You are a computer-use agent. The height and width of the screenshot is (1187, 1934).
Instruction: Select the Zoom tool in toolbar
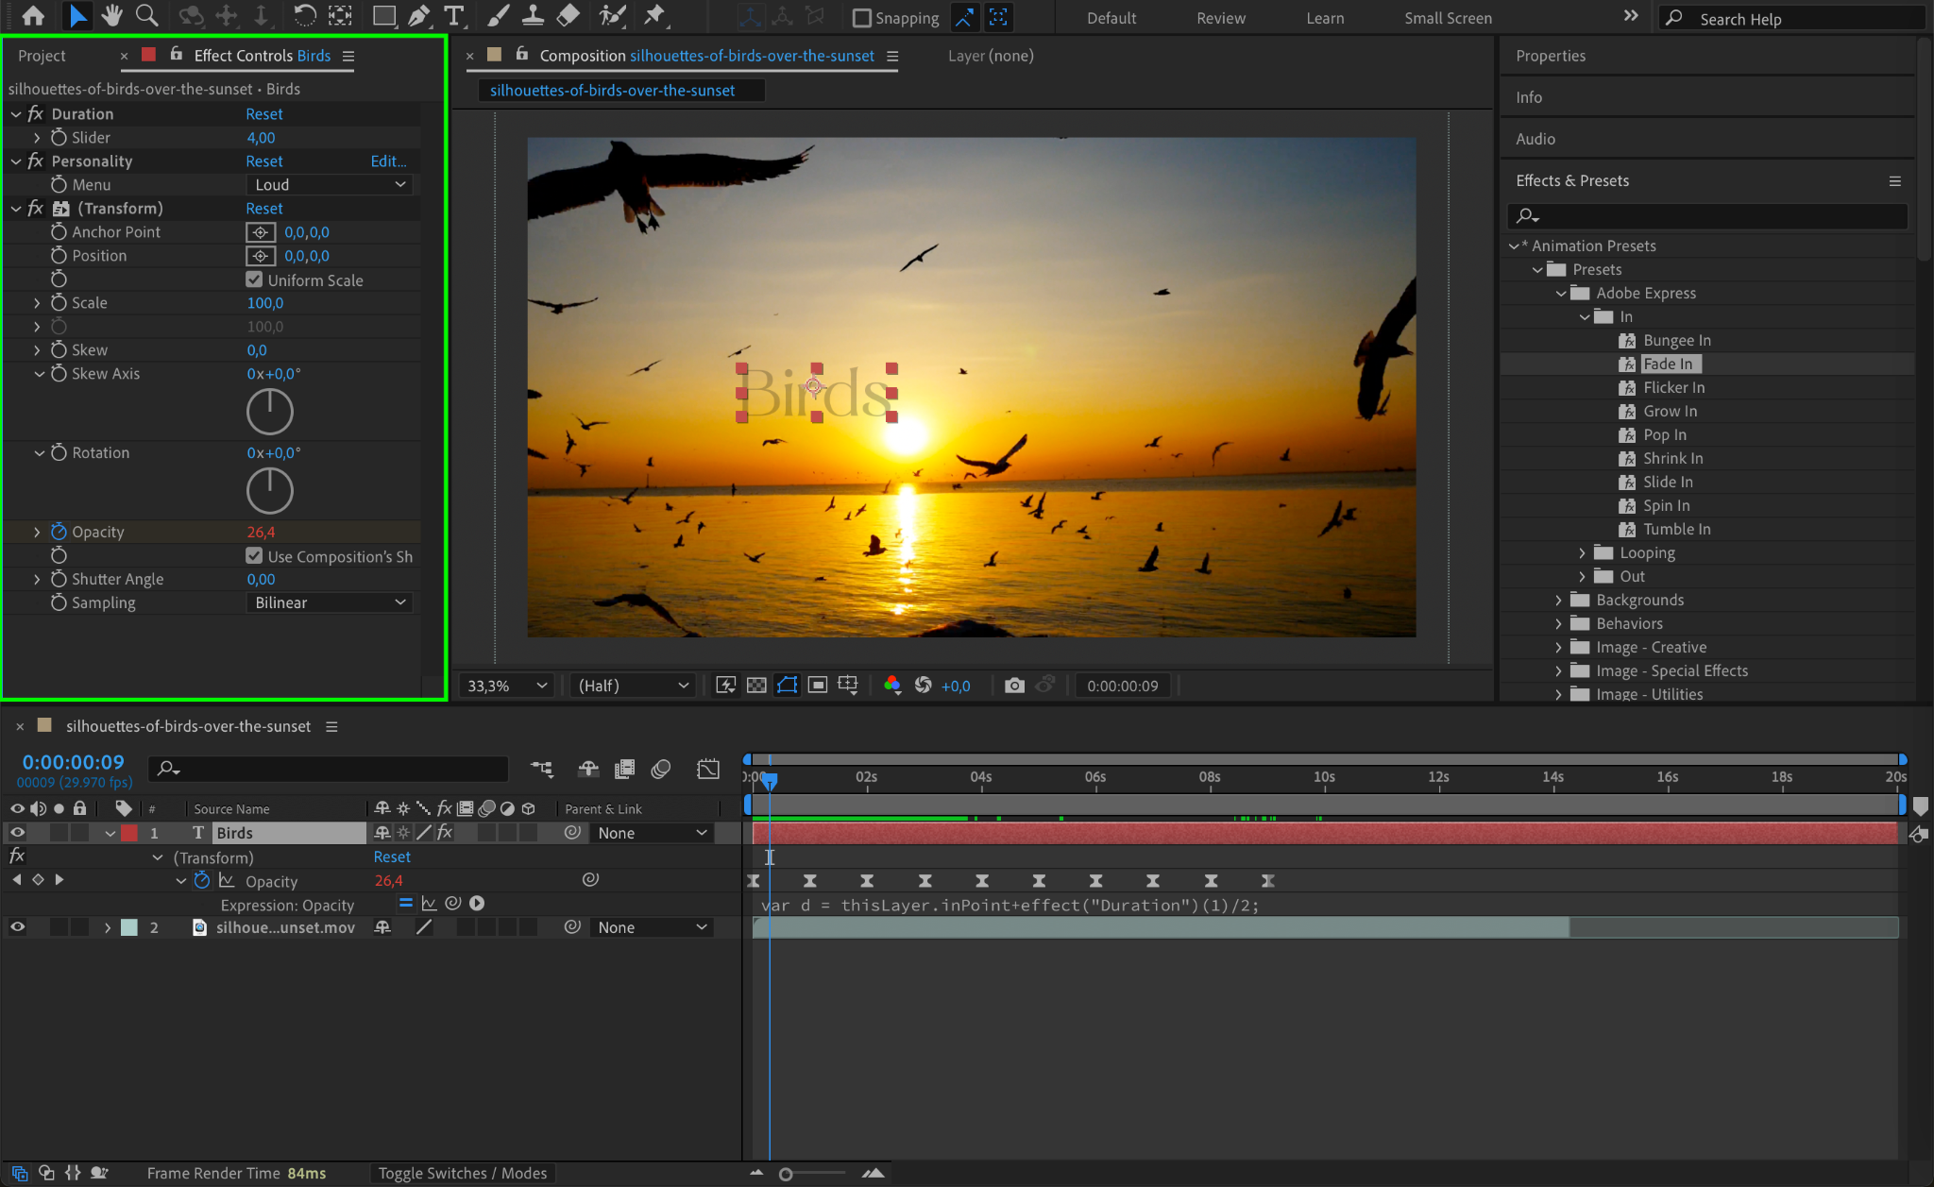(x=146, y=15)
